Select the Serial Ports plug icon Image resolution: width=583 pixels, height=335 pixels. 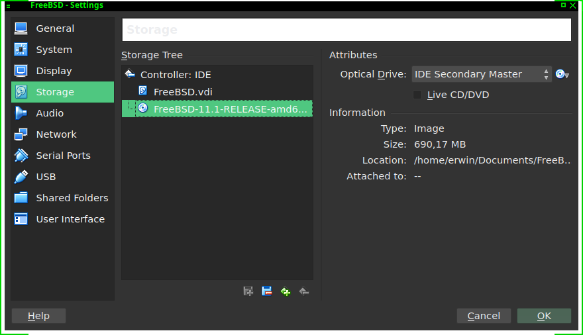pyautogui.click(x=21, y=156)
